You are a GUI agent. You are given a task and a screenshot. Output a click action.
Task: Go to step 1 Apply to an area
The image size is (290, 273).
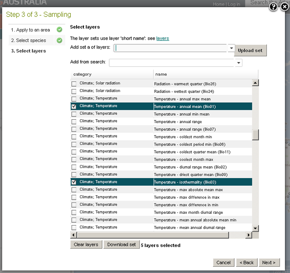[30, 30]
